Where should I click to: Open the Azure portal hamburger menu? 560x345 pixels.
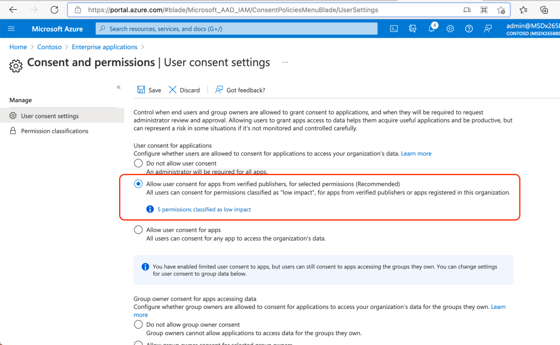click(11, 29)
